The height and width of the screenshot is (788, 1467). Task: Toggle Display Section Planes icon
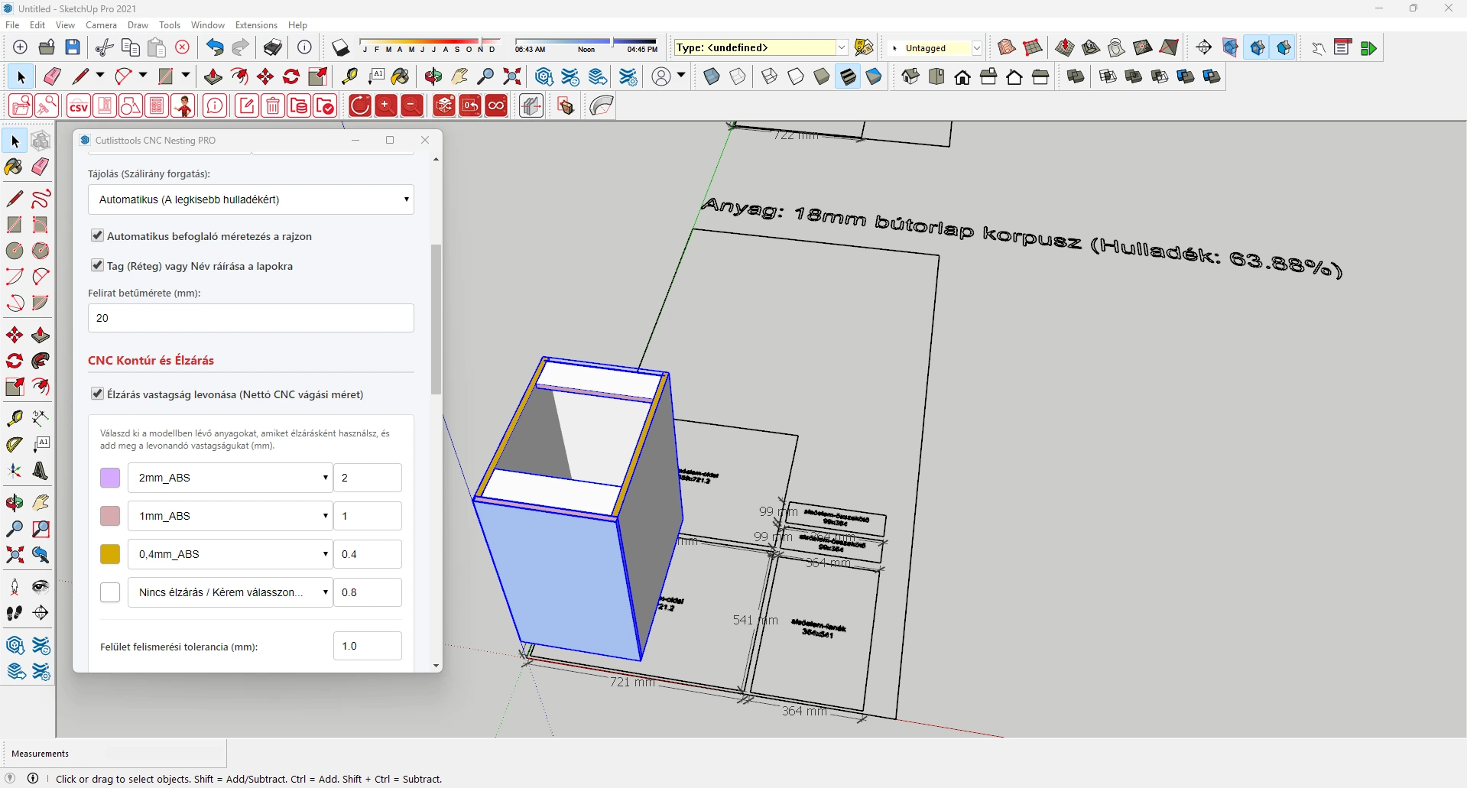pos(1230,47)
